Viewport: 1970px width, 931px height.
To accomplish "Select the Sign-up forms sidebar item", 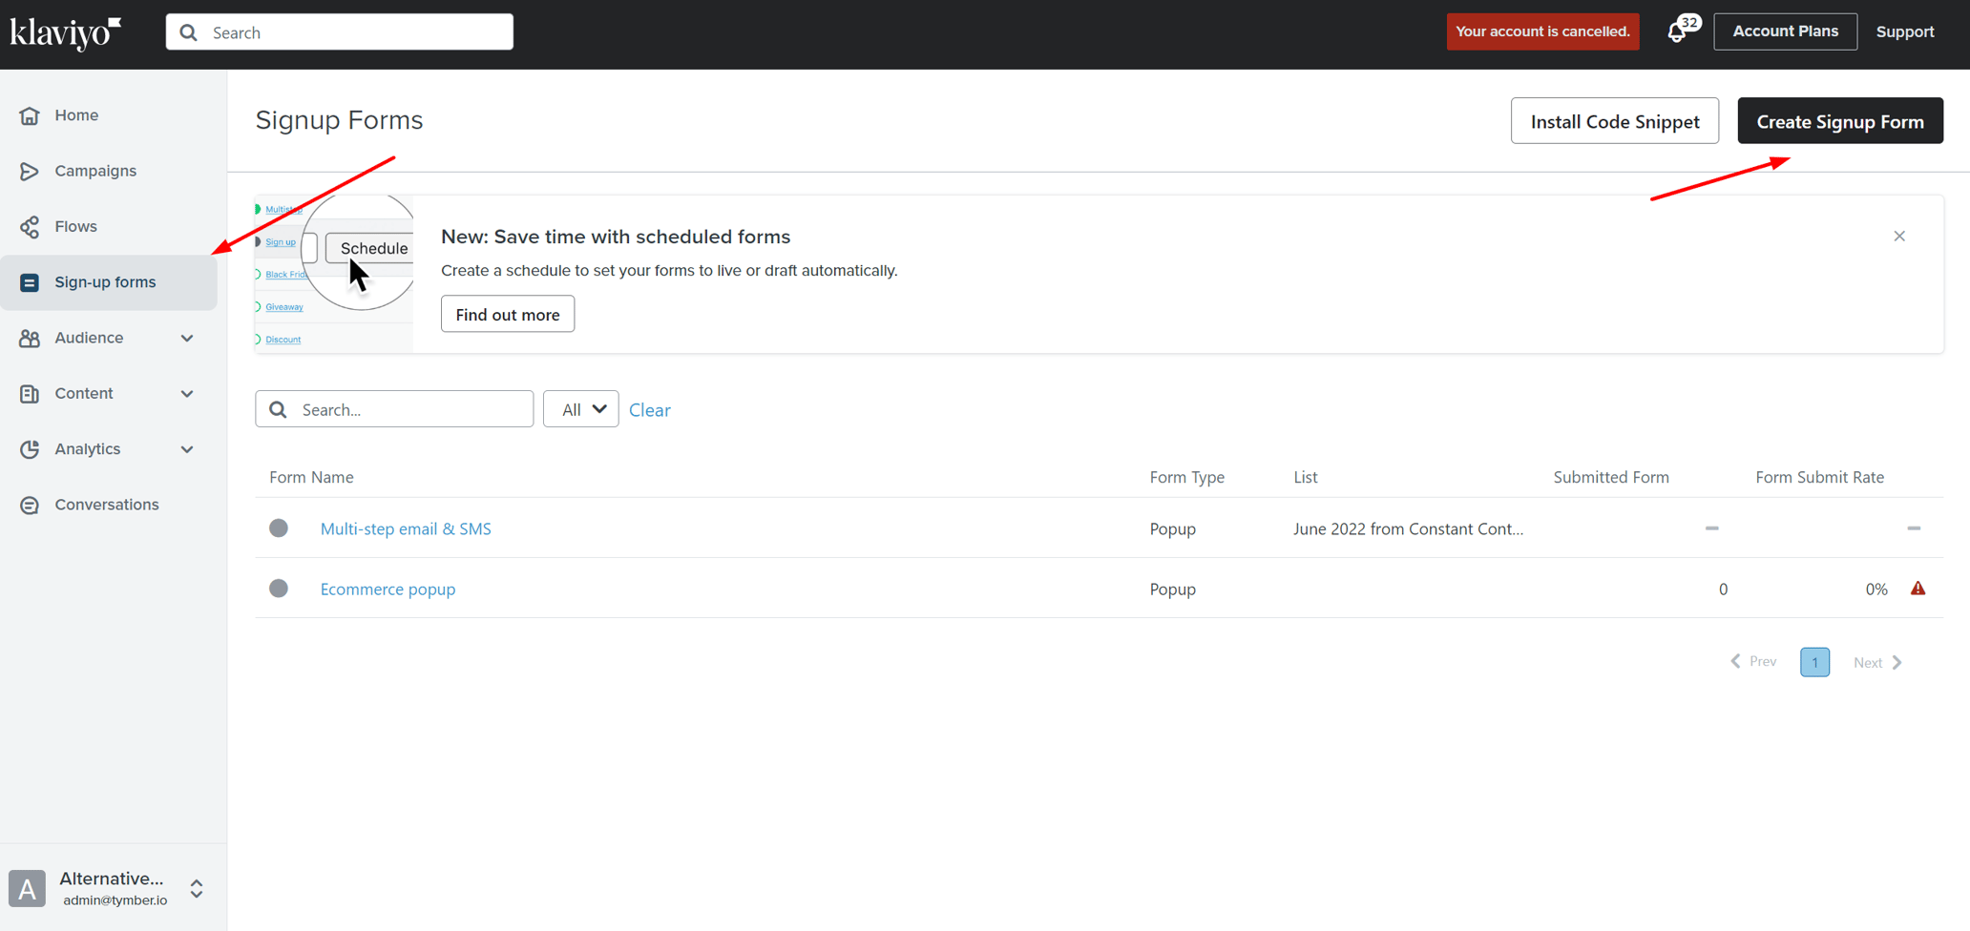I will click(105, 281).
